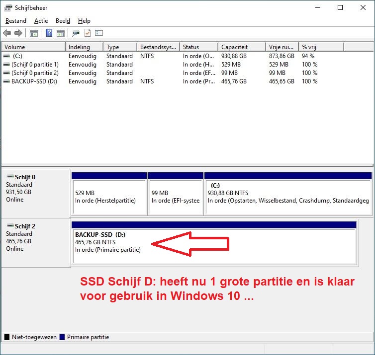Click the 465,65 GB free space cell
This screenshot has height=355, width=375.
[281, 81]
